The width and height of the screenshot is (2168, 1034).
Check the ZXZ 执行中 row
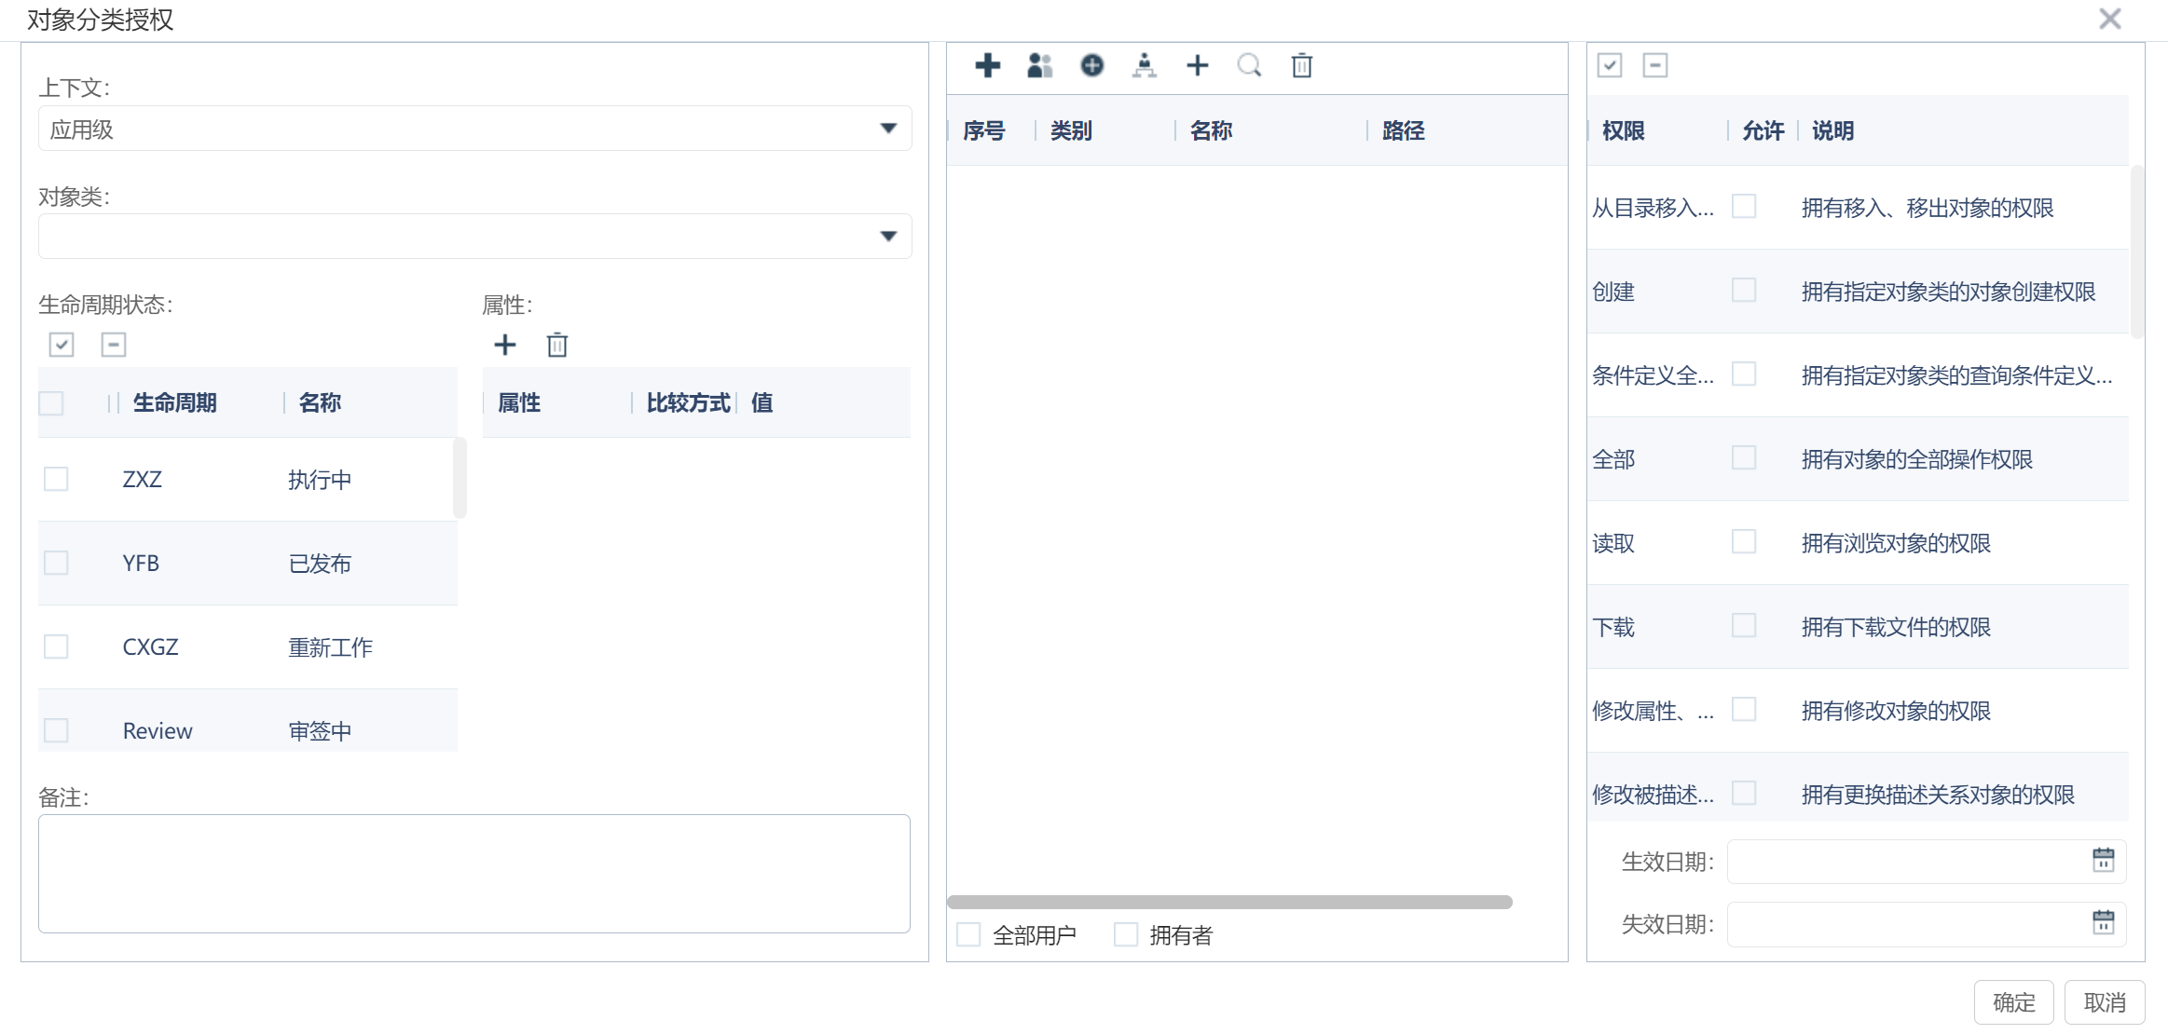[56, 479]
